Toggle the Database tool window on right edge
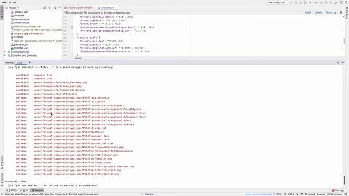The image size is (349, 196). tap(347, 13)
